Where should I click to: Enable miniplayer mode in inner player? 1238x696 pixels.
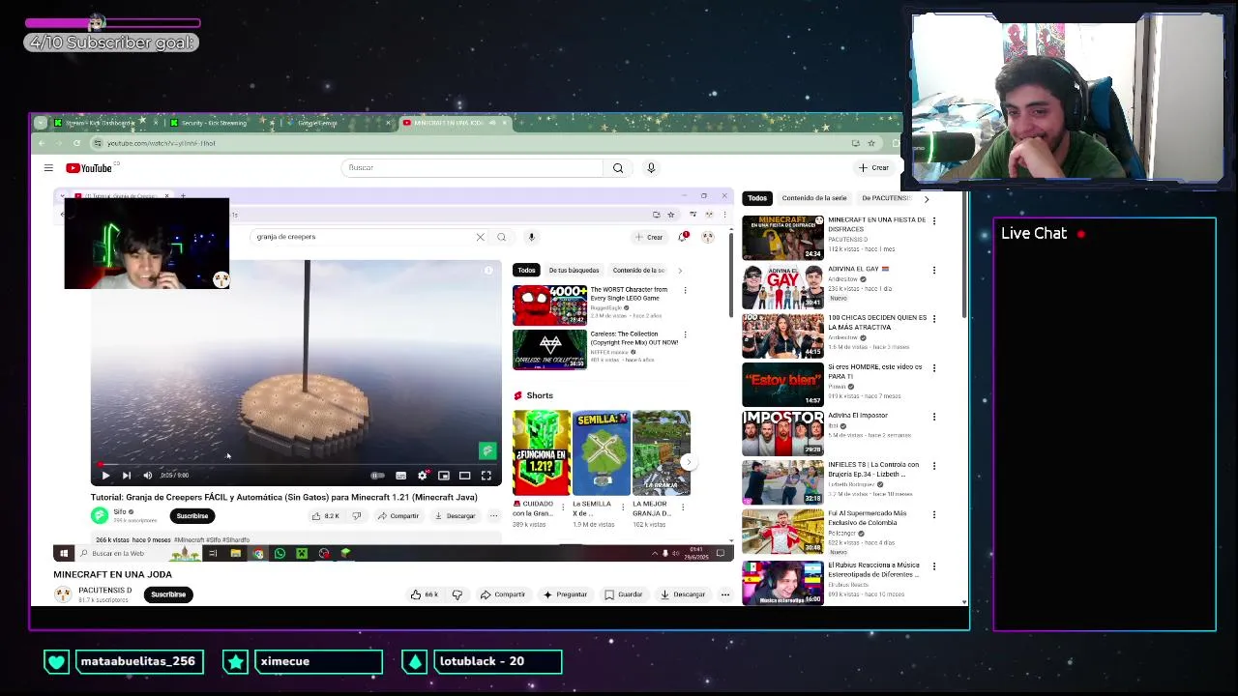click(x=443, y=476)
